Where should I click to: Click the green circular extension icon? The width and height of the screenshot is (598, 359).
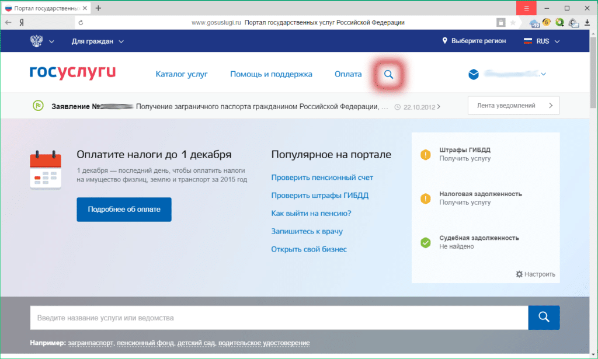click(560, 22)
